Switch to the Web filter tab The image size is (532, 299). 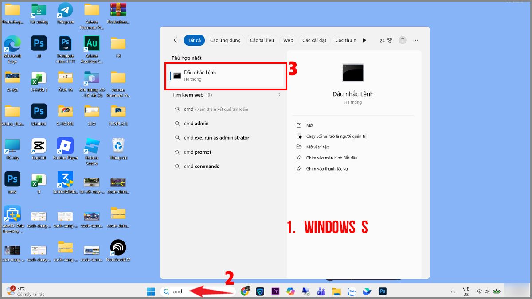288,40
